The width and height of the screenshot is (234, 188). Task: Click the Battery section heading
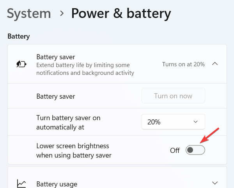pos(19,36)
